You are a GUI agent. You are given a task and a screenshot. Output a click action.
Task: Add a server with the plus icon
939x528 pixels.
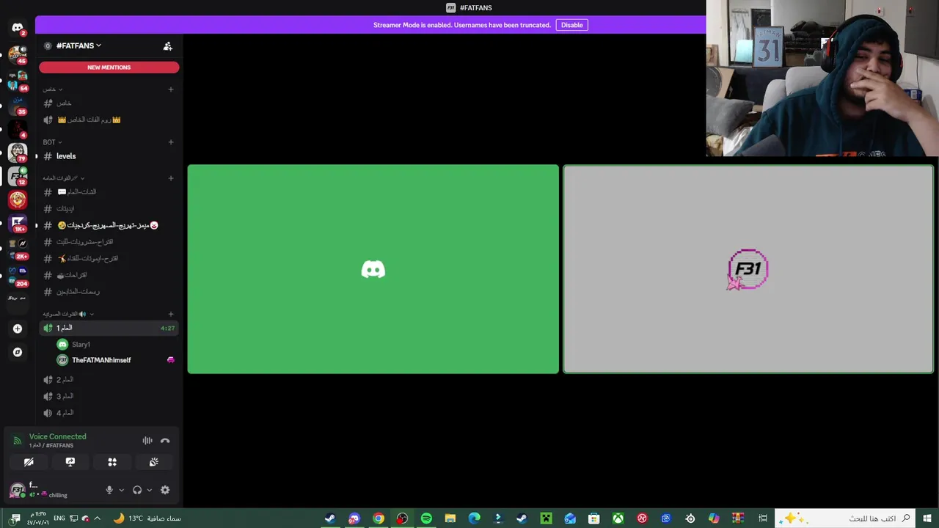(18, 329)
